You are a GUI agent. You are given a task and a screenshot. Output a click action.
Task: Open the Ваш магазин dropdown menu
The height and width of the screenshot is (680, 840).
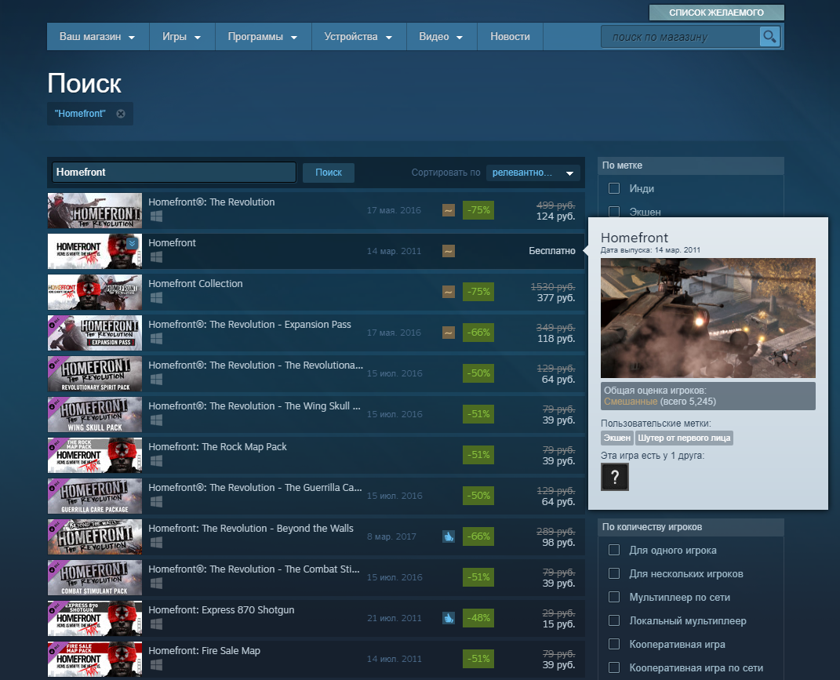97,36
